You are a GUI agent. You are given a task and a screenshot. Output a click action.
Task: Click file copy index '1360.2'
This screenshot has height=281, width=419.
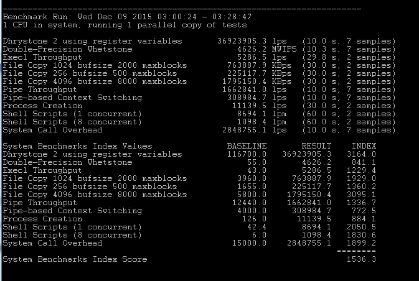362,187
